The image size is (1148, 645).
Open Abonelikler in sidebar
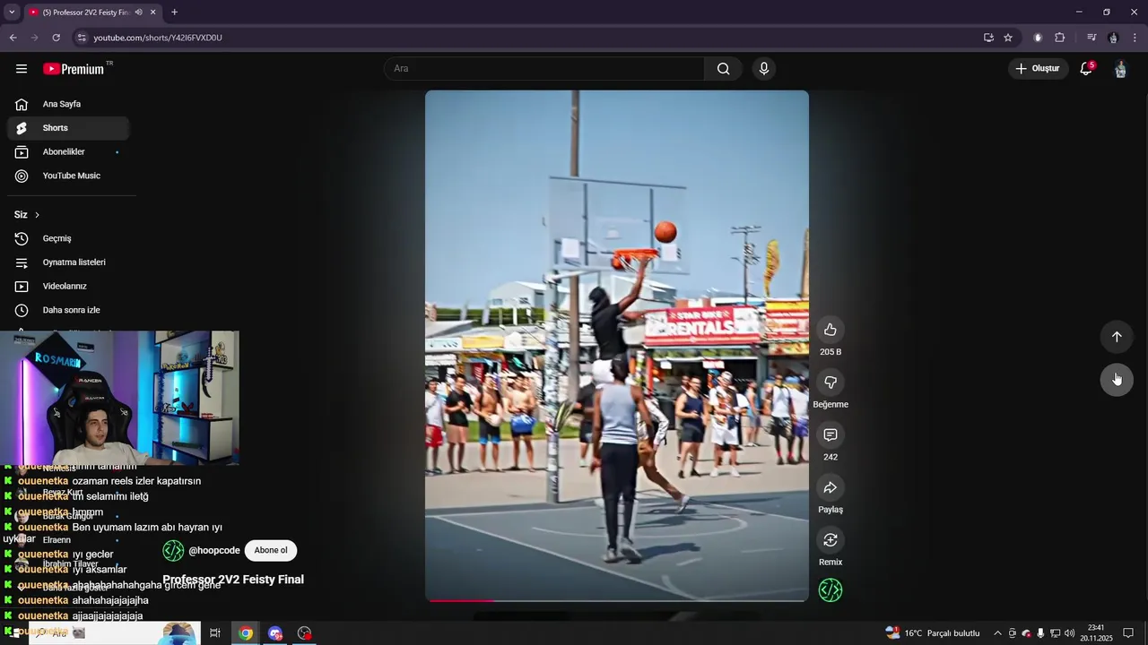68,152
